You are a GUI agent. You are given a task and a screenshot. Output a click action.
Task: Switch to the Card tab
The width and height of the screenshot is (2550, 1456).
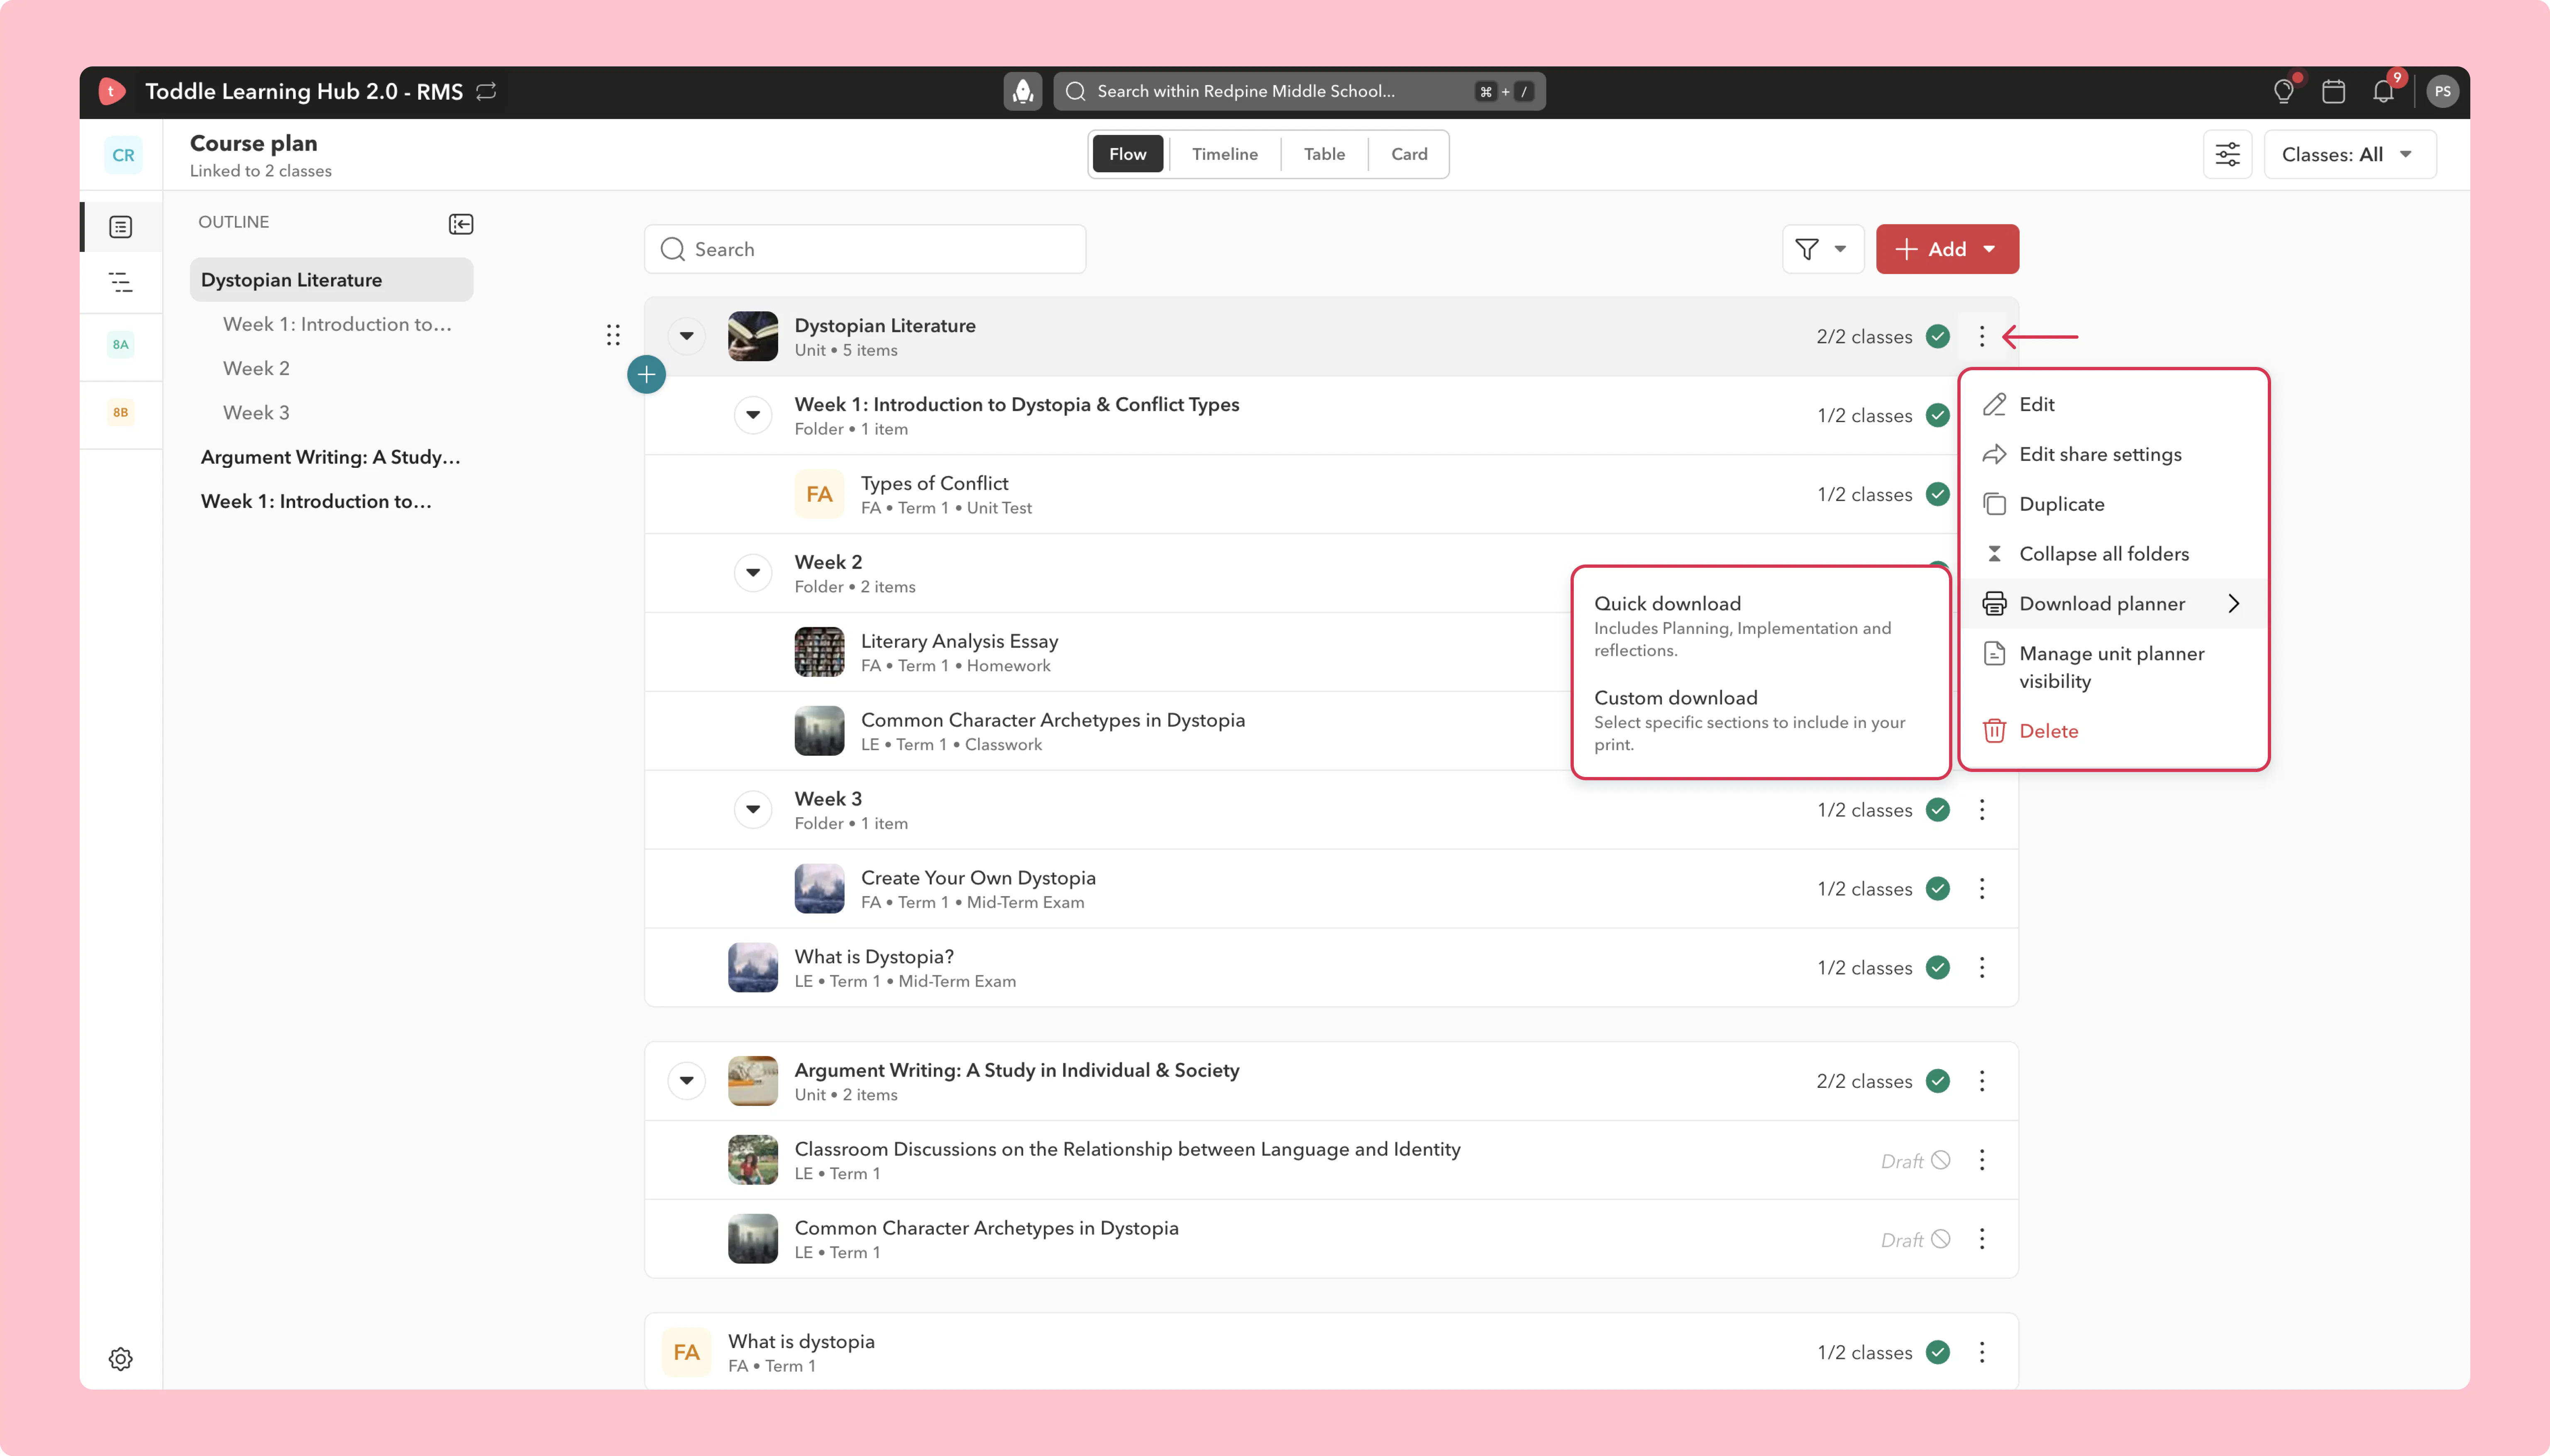1409,154
